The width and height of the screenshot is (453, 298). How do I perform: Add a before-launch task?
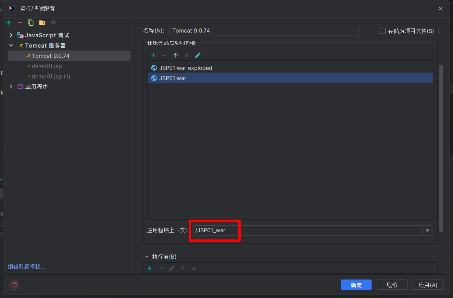(x=150, y=268)
